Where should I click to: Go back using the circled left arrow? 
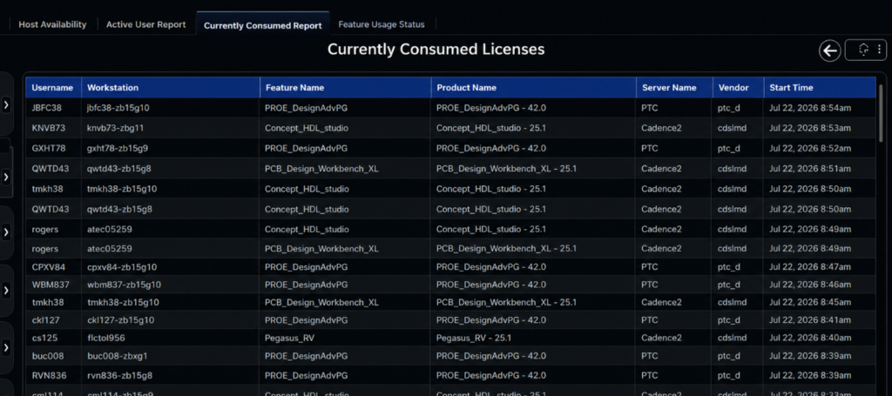click(x=830, y=50)
